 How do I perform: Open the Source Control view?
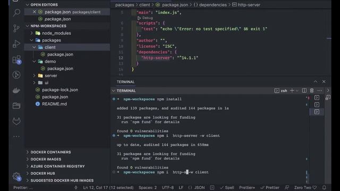click(16, 28)
